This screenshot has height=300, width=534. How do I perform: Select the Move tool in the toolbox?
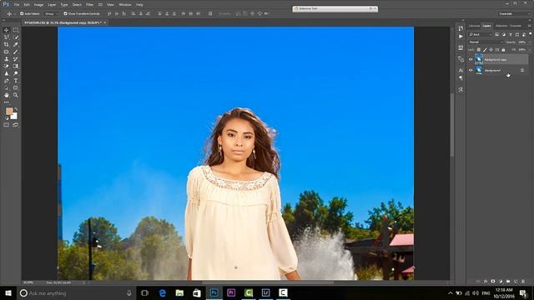[x=6, y=30]
